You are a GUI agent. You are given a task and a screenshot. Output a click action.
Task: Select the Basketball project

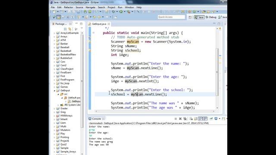point(66,51)
